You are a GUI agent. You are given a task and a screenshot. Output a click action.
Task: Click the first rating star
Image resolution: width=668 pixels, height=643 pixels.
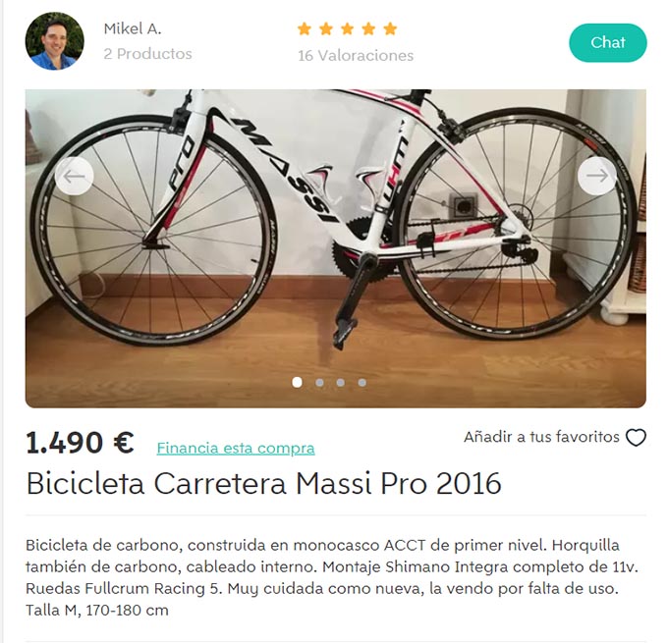pyautogui.click(x=305, y=28)
